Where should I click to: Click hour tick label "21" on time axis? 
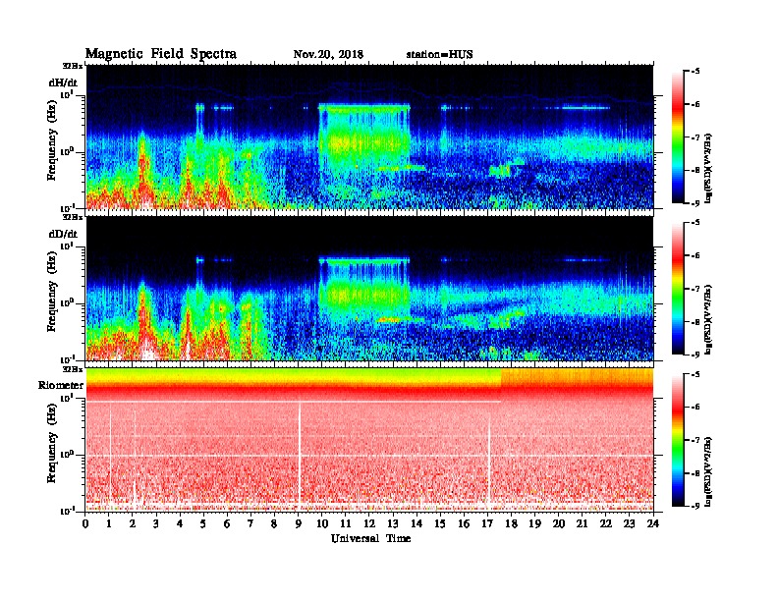(x=582, y=524)
